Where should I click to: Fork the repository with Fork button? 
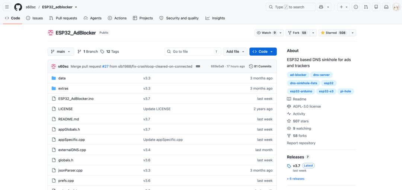pyautogui.click(x=298, y=33)
